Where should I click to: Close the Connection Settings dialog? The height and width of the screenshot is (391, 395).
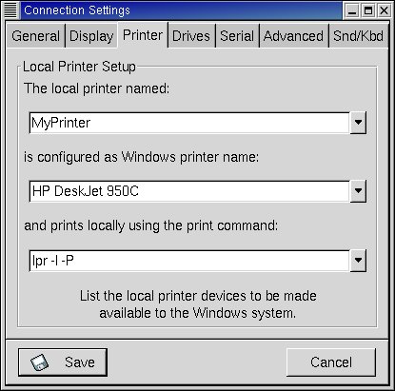click(384, 10)
